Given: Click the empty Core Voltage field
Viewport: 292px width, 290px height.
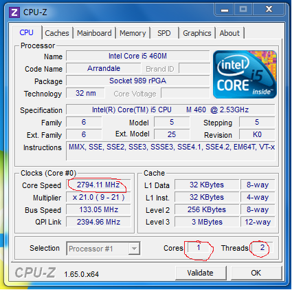Looking at the screenshot, I should coord(186,93).
